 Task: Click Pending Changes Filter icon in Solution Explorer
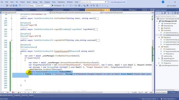pos(168,13)
